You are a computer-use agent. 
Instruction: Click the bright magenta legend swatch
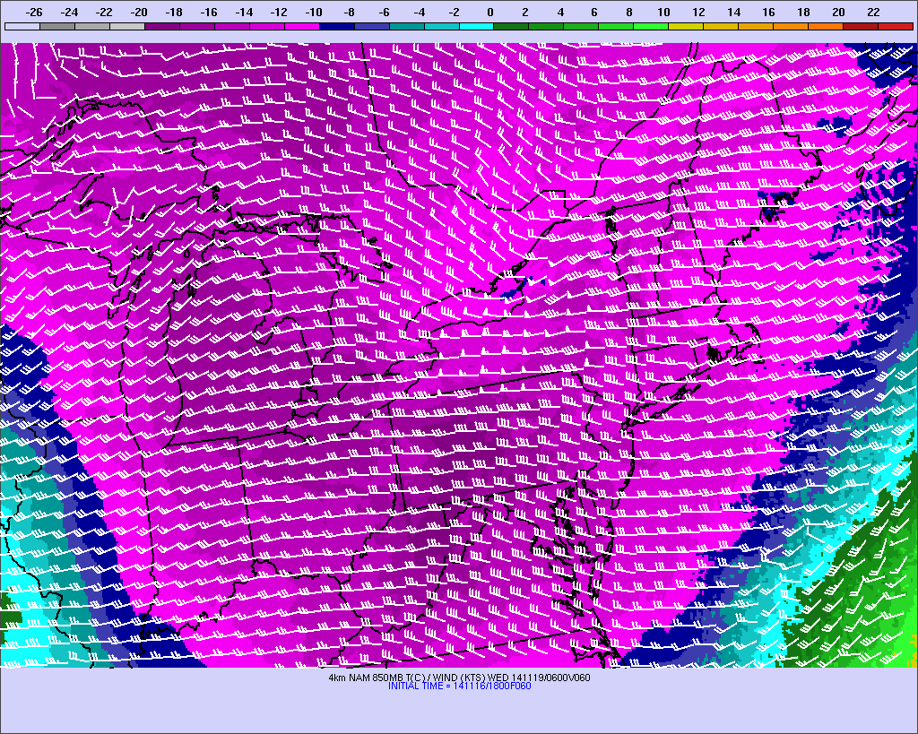[302, 27]
